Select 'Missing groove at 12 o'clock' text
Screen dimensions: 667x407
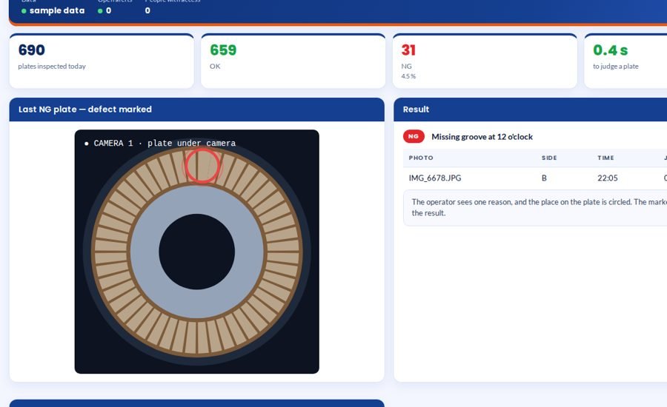point(482,137)
